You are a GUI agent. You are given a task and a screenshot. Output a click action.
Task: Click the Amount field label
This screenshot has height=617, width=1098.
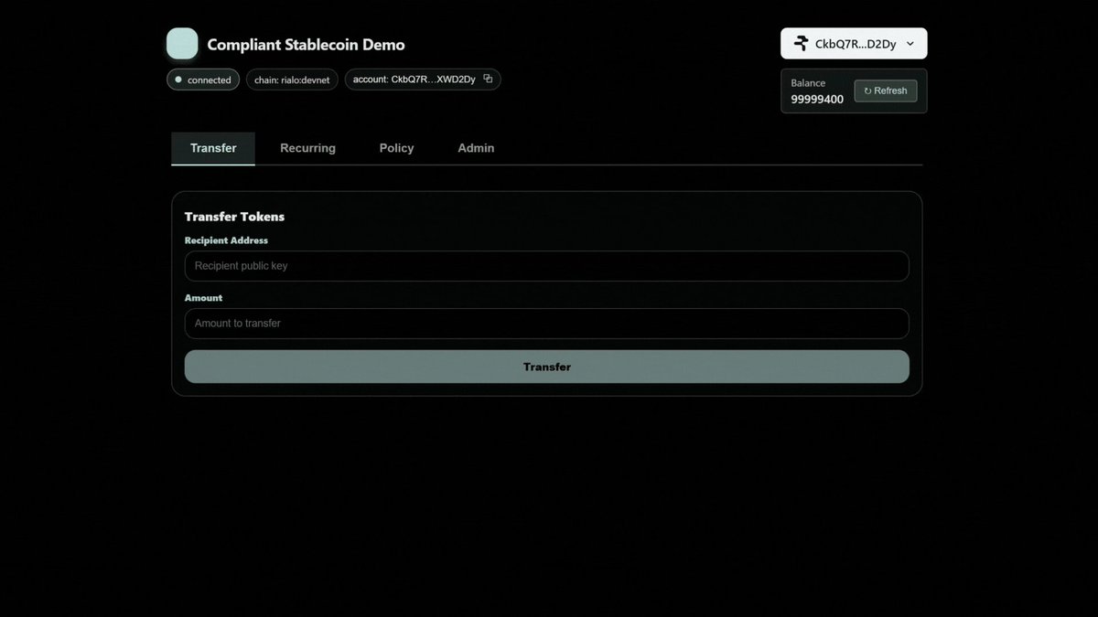[x=203, y=298]
